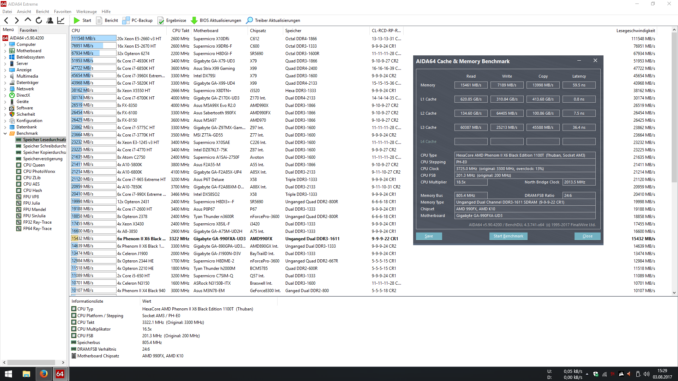Click Save in the benchmark dialog
678x381 pixels.
point(429,236)
